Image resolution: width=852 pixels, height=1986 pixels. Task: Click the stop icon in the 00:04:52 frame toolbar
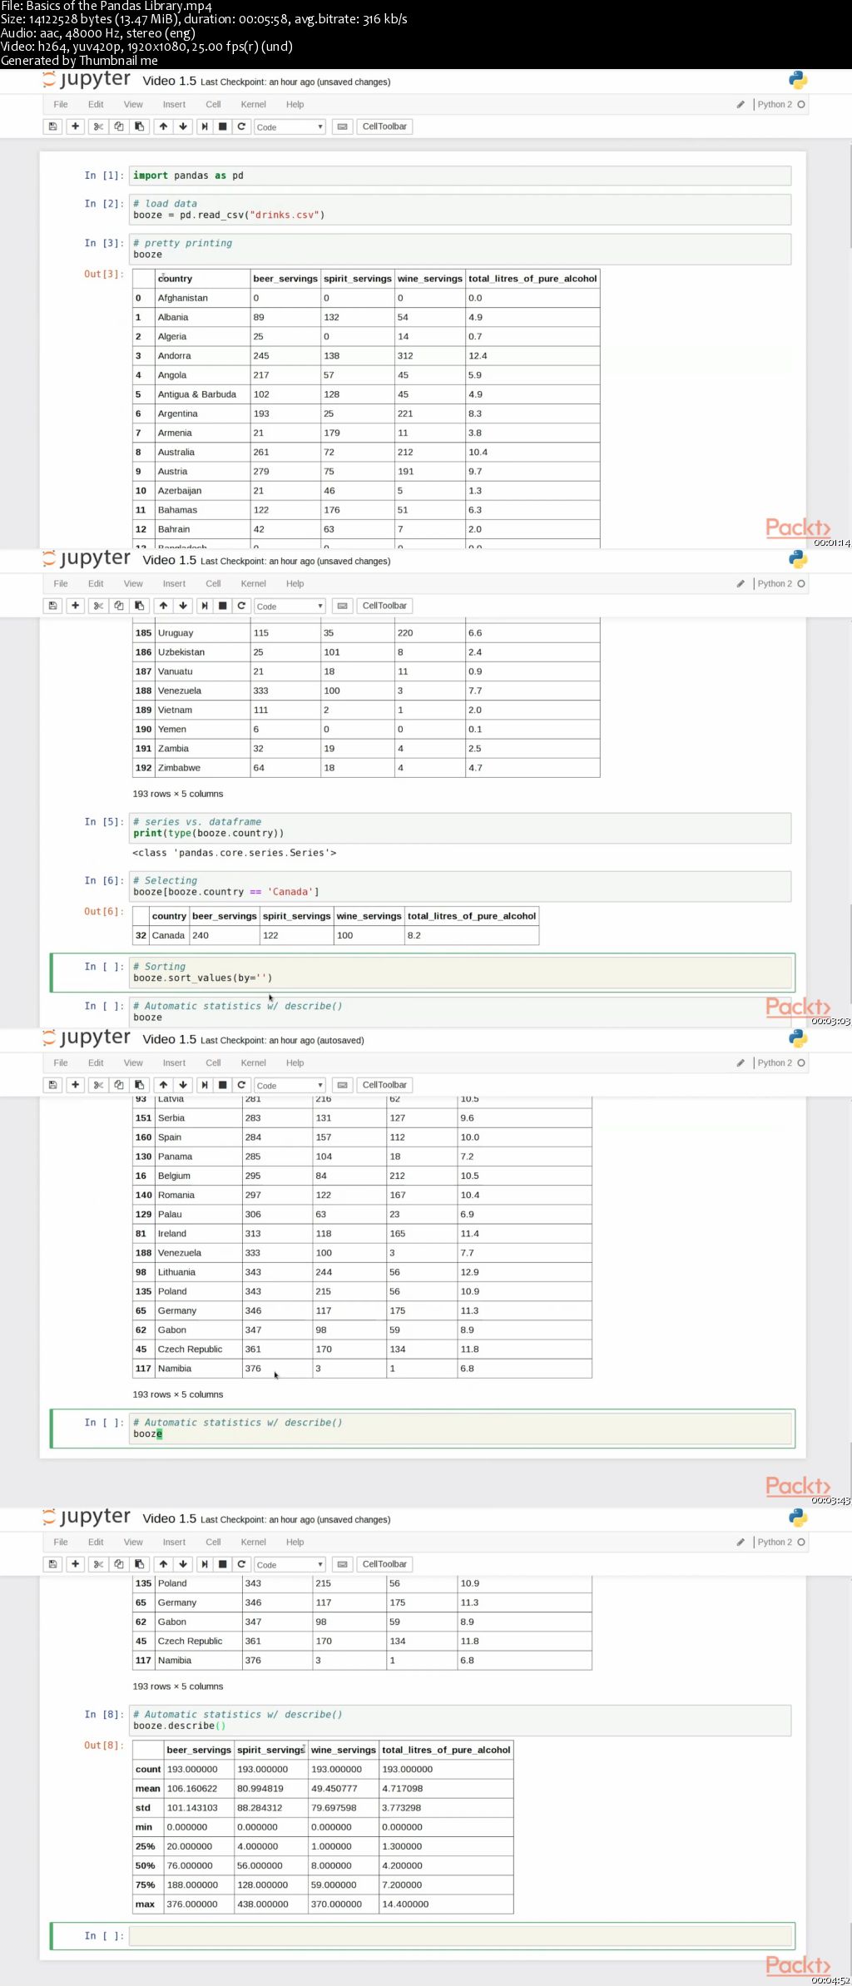(222, 1564)
